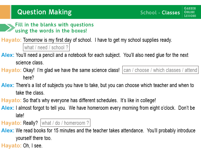The width and height of the screenshot is (201, 151).
Task: Click the line "It's like in college!"
Action: (x=138, y=100)
